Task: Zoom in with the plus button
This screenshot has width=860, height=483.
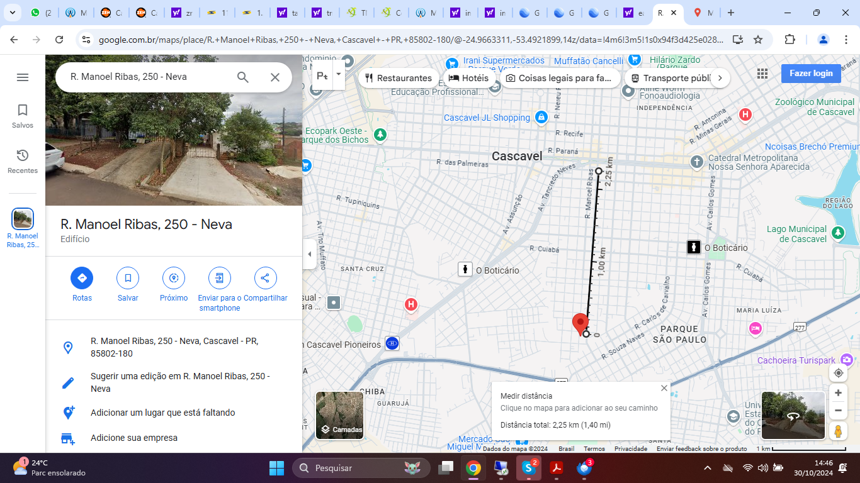Action: point(838,393)
